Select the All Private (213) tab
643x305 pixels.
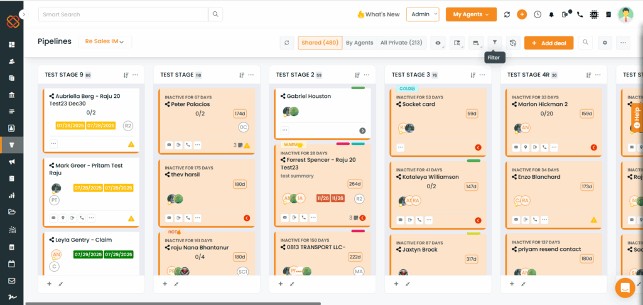click(401, 43)
